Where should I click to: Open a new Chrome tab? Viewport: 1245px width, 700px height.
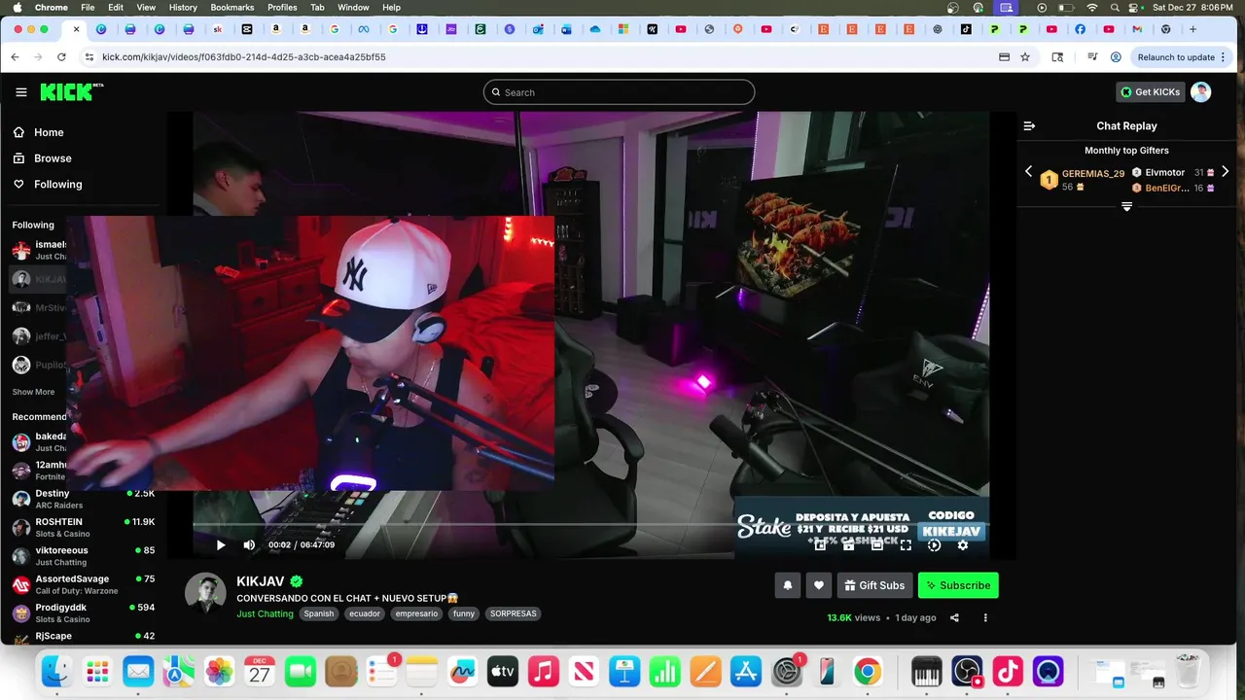coord(1192,29)
